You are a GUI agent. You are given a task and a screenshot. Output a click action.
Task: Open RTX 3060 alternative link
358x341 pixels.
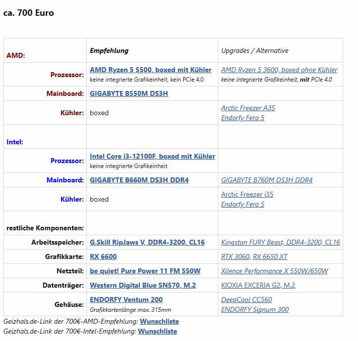click(x=235, y=256)
